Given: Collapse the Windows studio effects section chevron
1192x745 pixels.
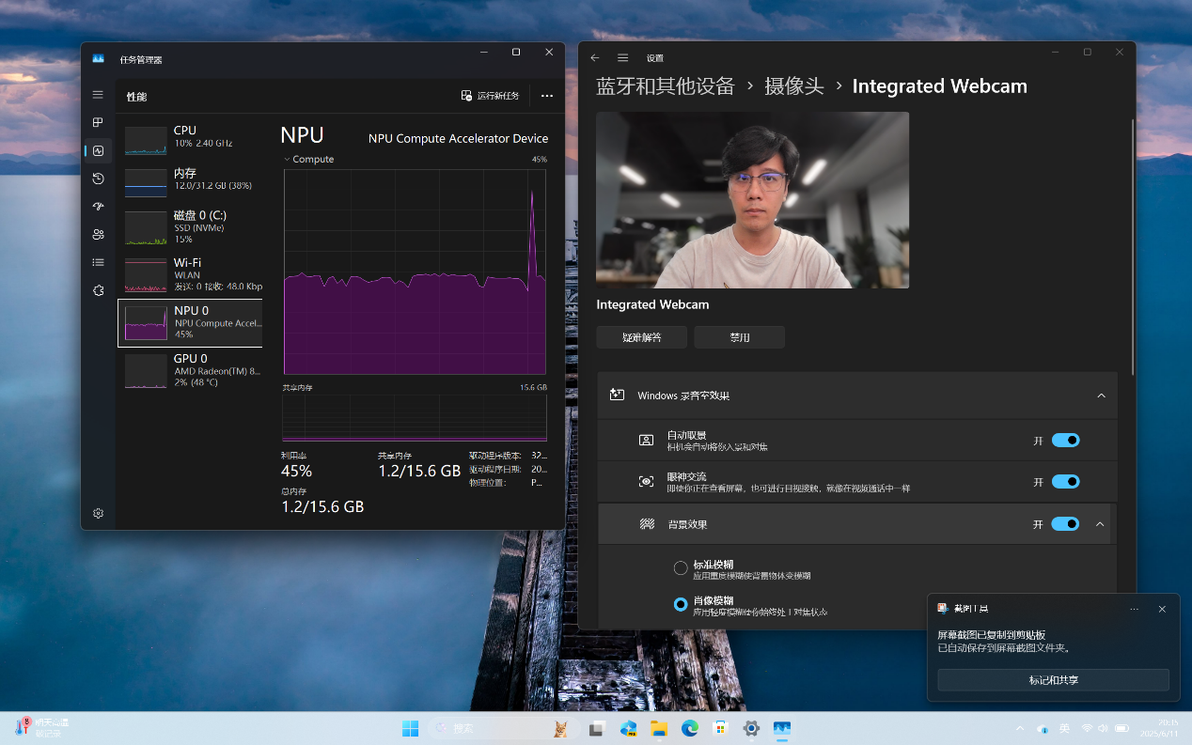Looking at the screenshot, I should click(1101, 396).
